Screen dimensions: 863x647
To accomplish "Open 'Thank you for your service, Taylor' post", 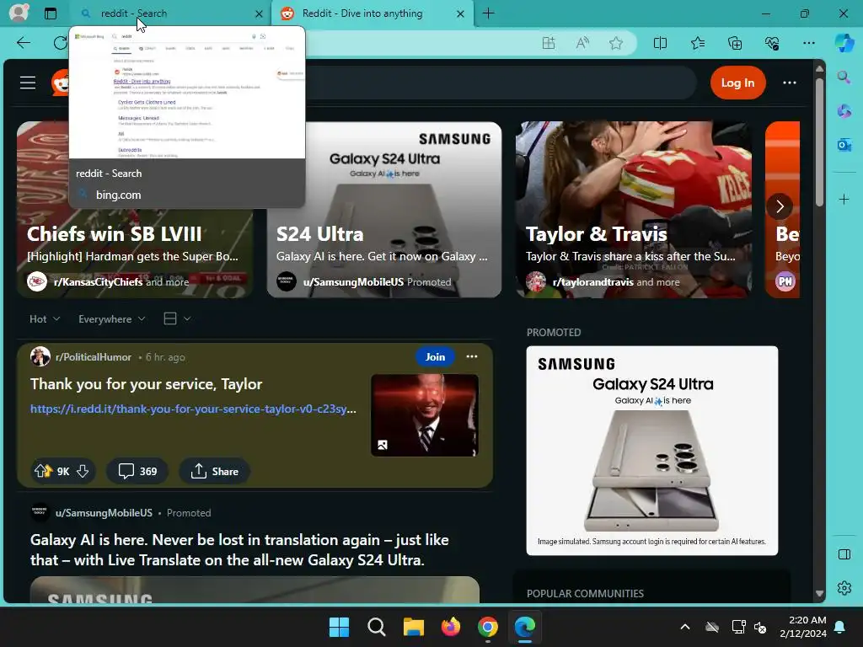I will pos(146,384).
